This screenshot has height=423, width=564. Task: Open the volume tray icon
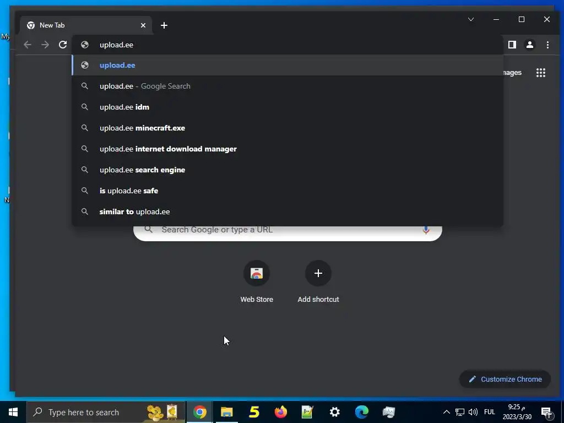pyautogui.click(x=473, y=412)
